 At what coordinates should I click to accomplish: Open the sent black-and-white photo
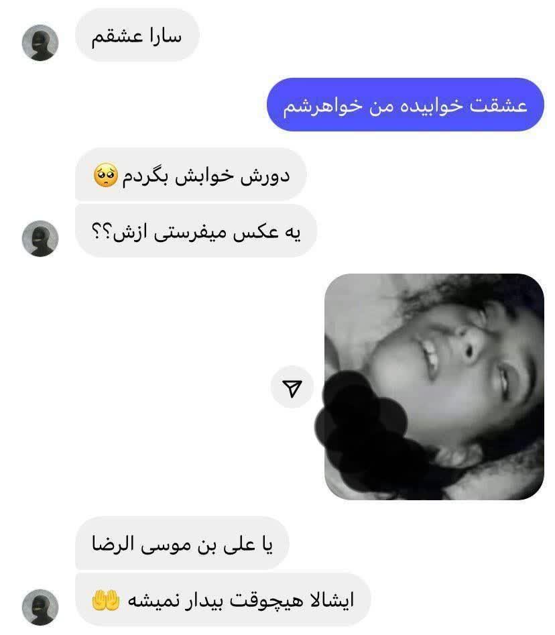434,387
